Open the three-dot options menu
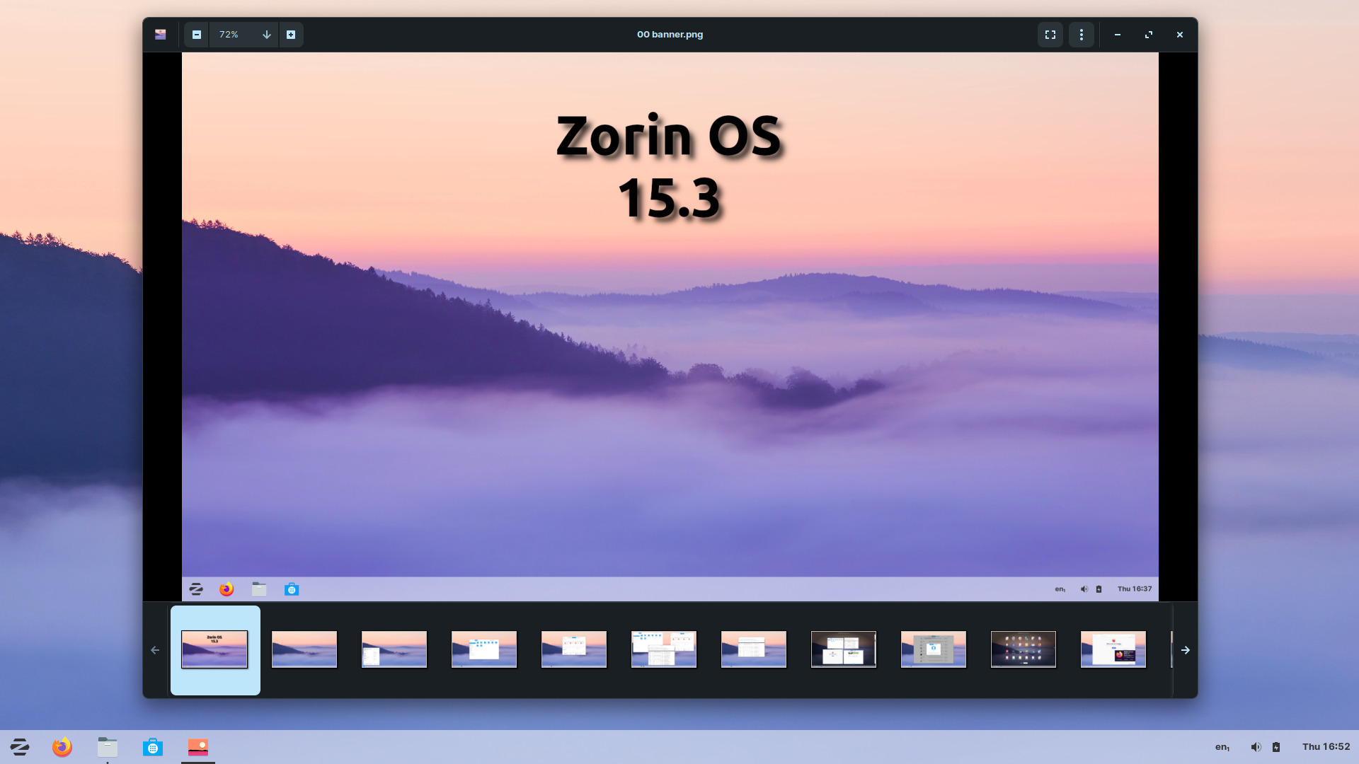The image size is (1359, 764). [1082, 35]
